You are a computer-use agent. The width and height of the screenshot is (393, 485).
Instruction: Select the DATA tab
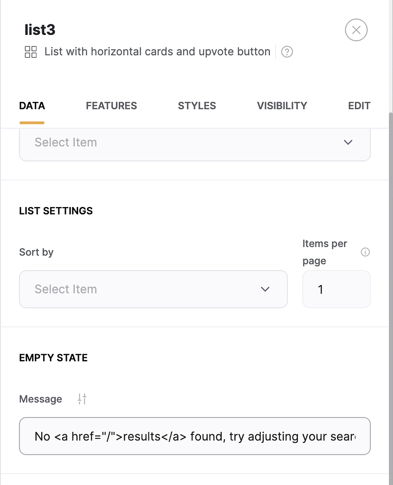(x=32, y=105)
